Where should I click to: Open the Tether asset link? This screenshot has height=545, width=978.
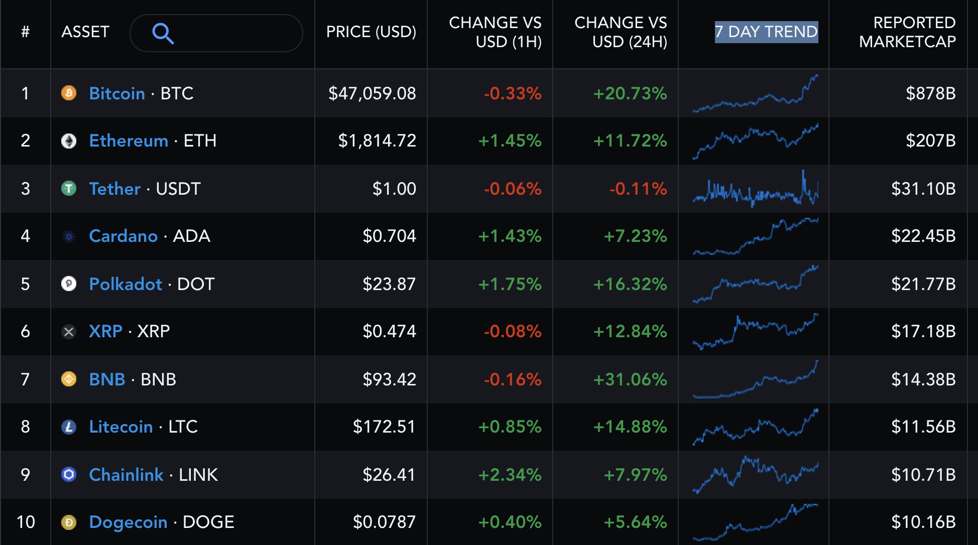114,189
